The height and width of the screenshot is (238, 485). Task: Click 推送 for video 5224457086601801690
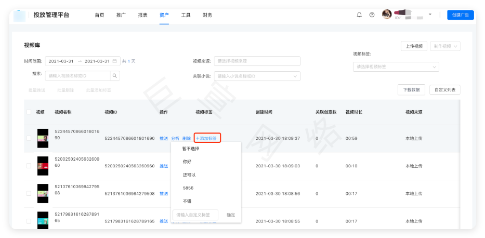[164, 138]
